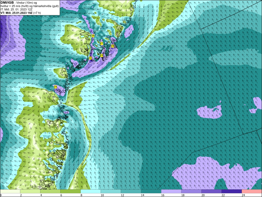Click the yellow gust label 32
Viewport: 262px width, 197px height.
pos(90,58)
